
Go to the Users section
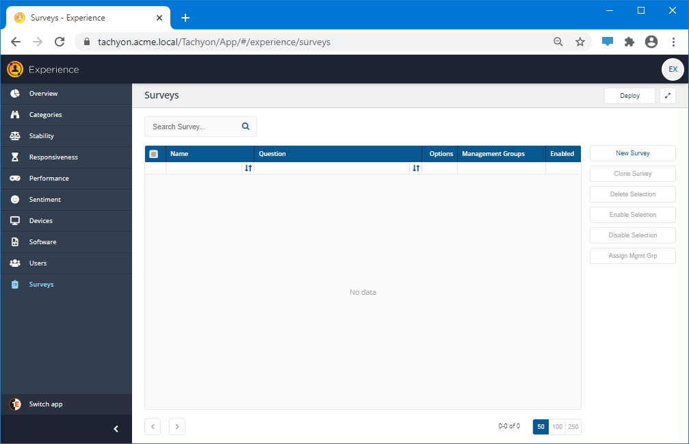(x=38, y=263)
